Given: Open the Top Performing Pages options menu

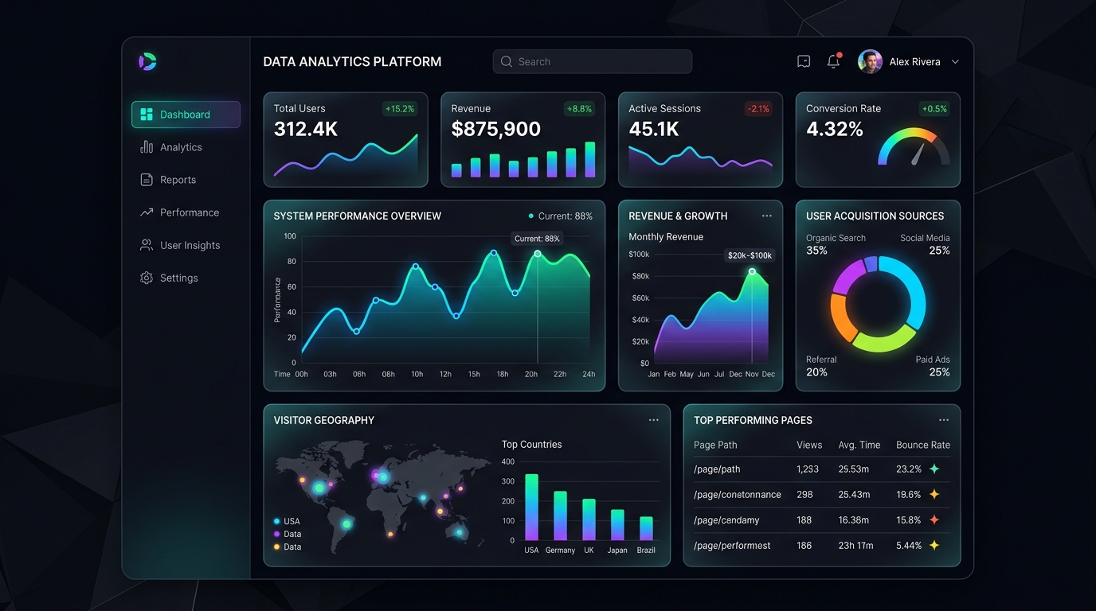Looking at the screenshot, I should (x=944, y=420).
